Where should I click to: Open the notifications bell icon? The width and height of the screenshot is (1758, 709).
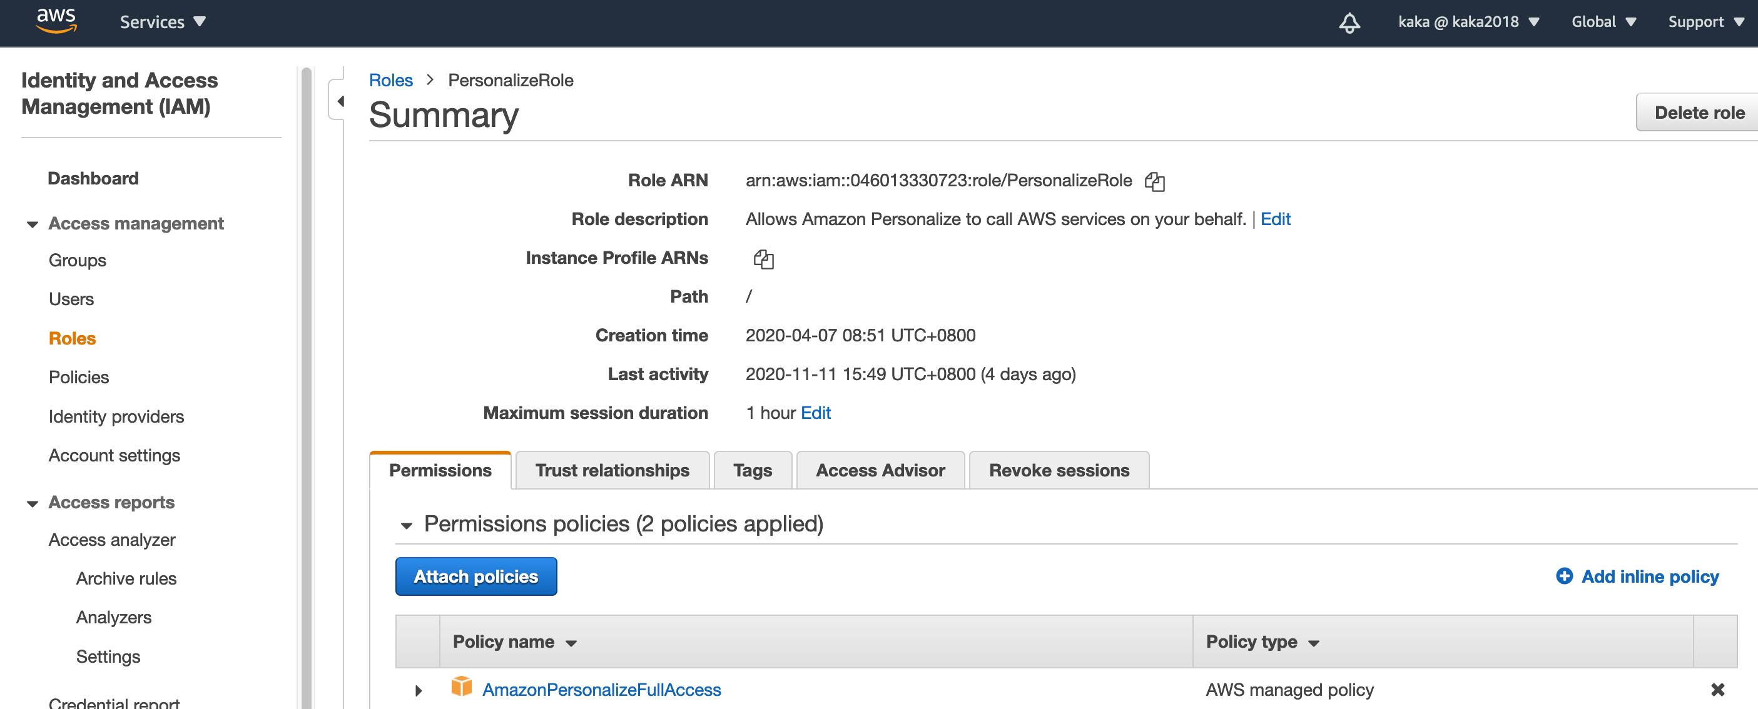click(x=1348, y=23)
